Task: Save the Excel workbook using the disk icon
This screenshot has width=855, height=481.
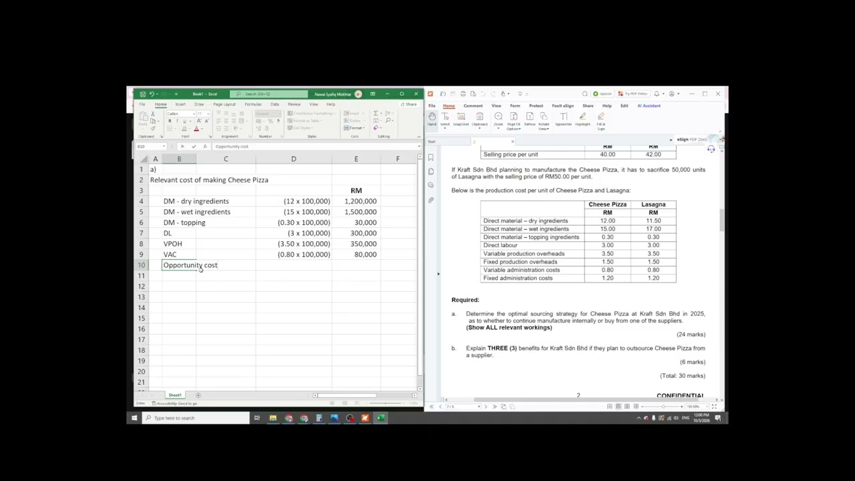Action: (143, 94)
